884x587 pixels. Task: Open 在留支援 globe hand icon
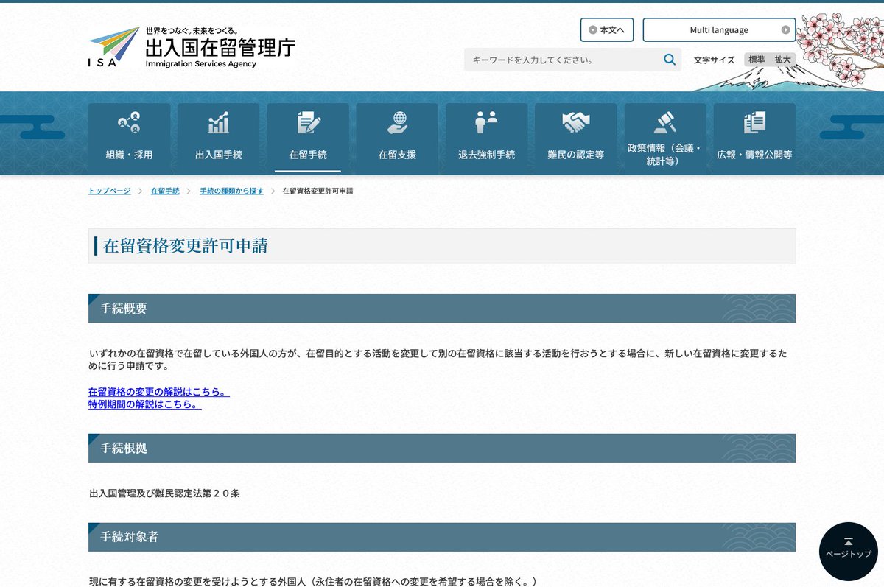pyautogui.click(x=397, y=123)
